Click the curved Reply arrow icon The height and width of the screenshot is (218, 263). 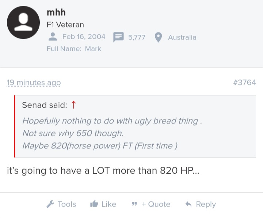[188, 204]
